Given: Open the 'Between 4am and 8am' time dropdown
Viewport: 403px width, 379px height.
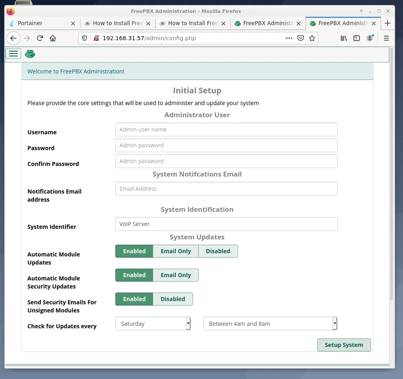Looking at the screenshot, I should click(270, 323).
